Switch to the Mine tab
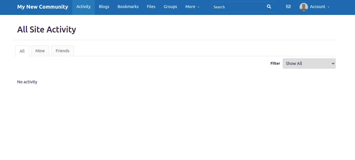The height and width of the screenshot is (160, 355). tap(40, 51)
